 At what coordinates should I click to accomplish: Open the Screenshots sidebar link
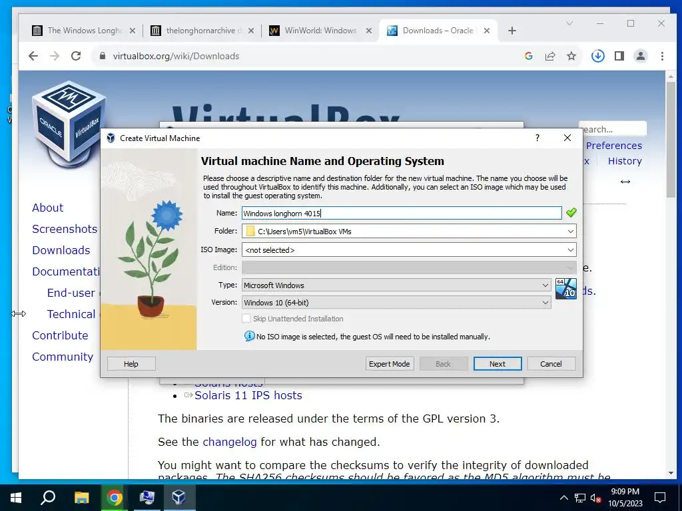point(65,229)
